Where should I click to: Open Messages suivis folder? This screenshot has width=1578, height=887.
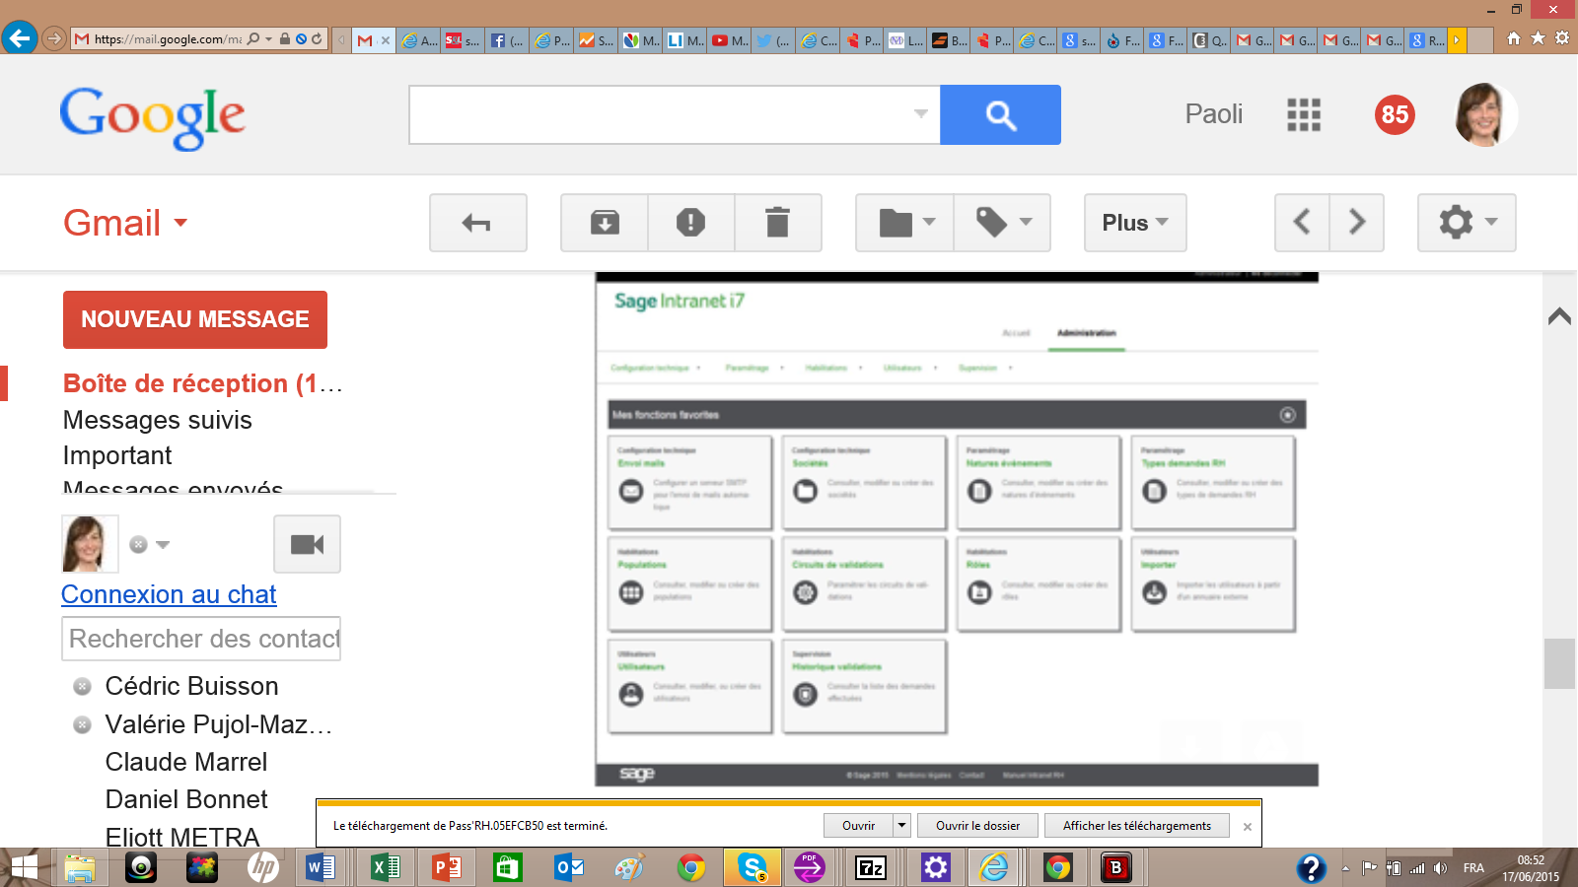click(x=158, y=420)
